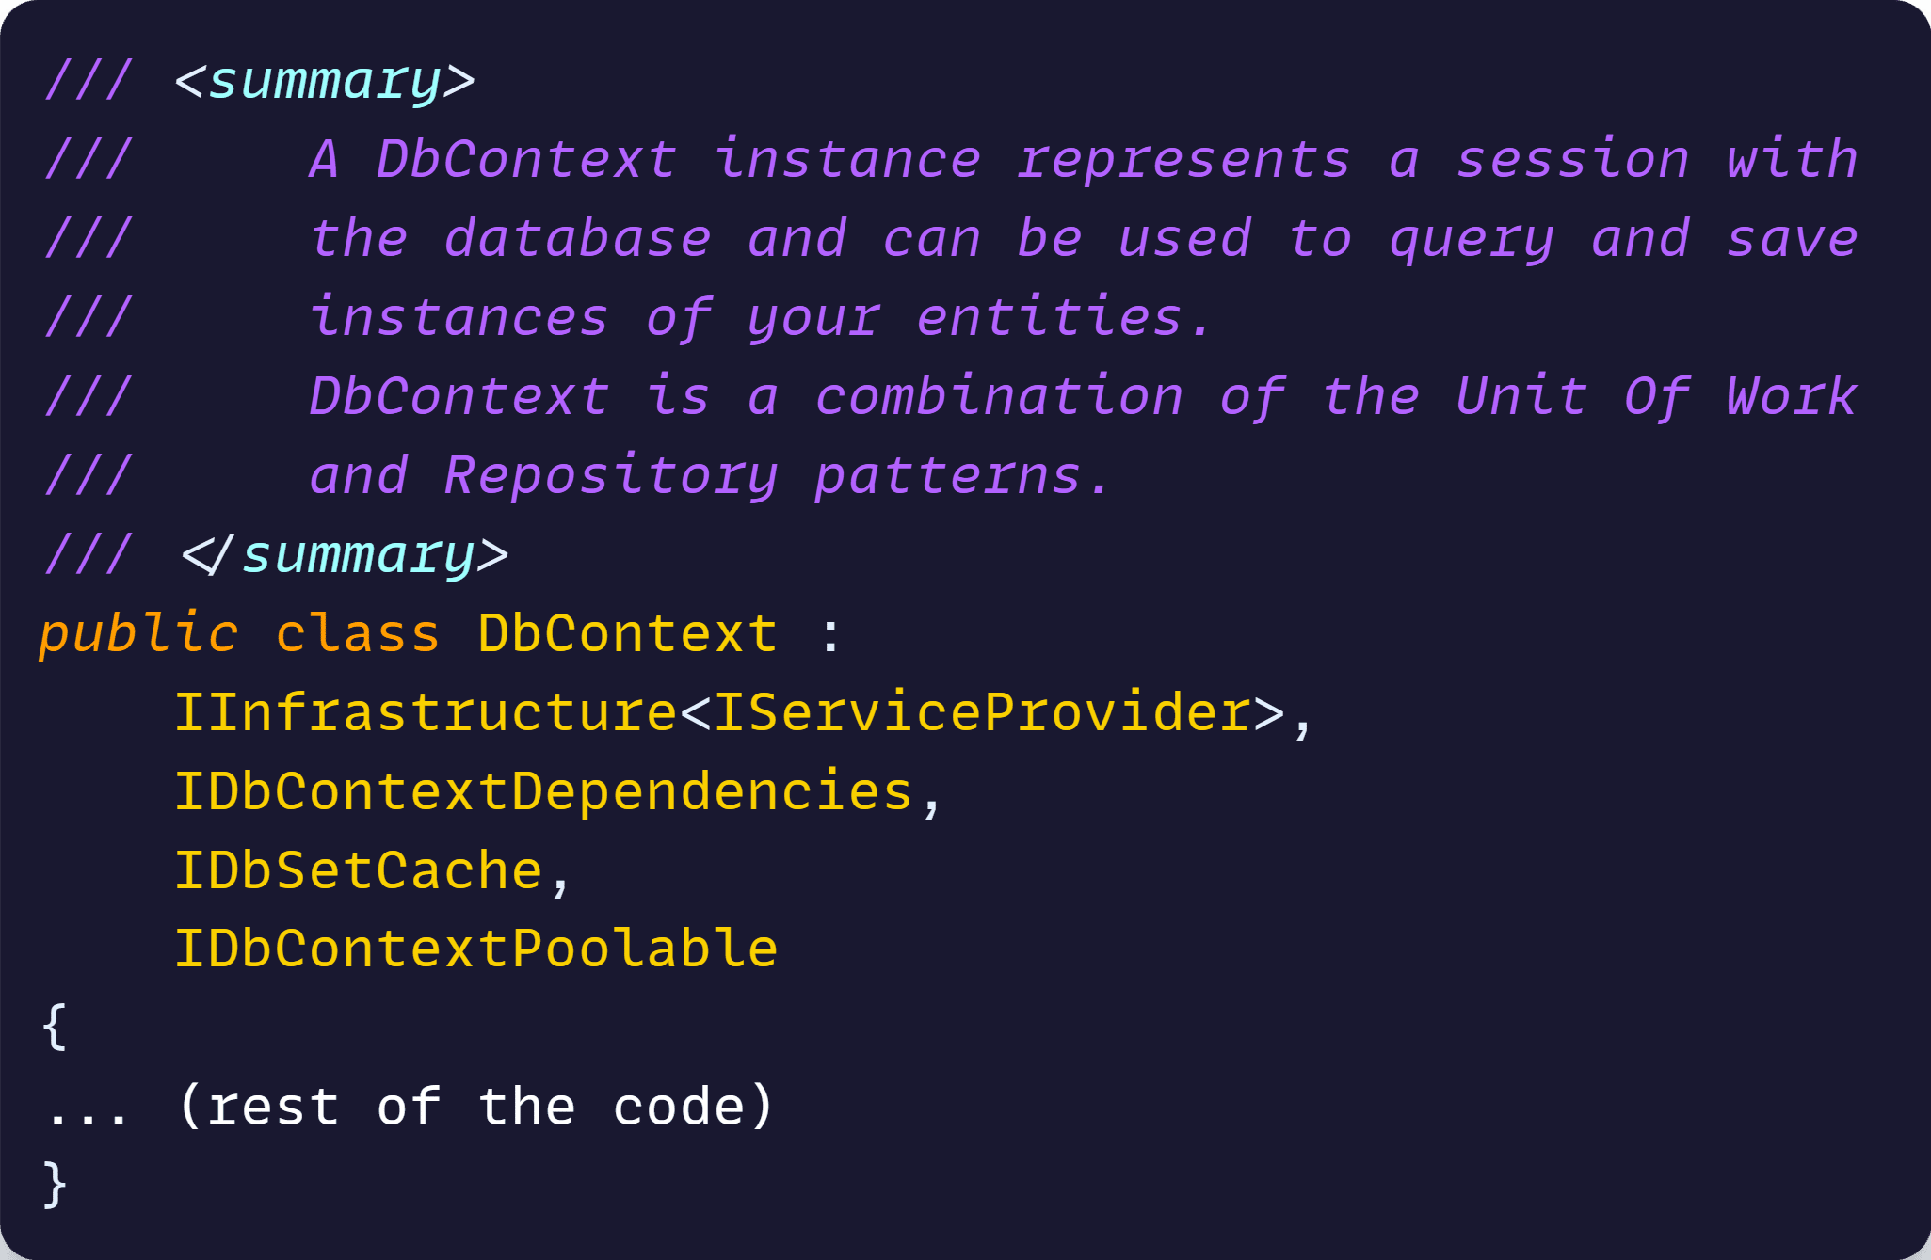Select the DbContext class name in declaration

[628, 633]
